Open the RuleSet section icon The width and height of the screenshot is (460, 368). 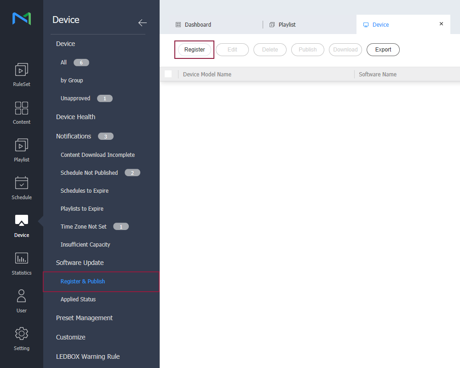point(22,70)
